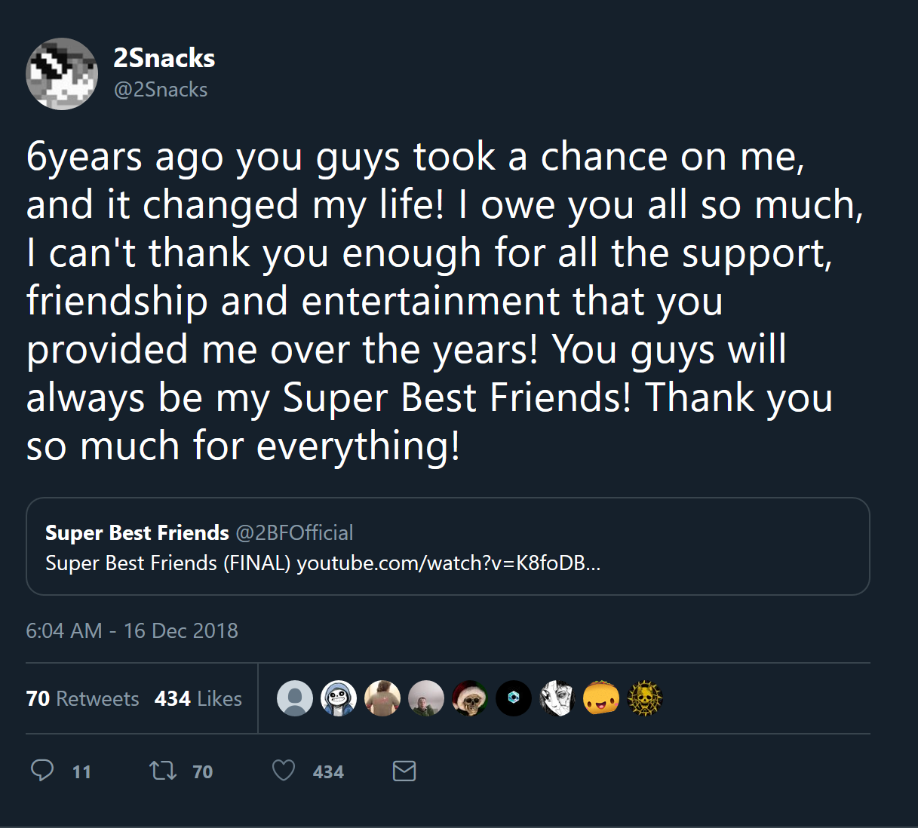Click the reply speech bubble icon

(43, 771)
